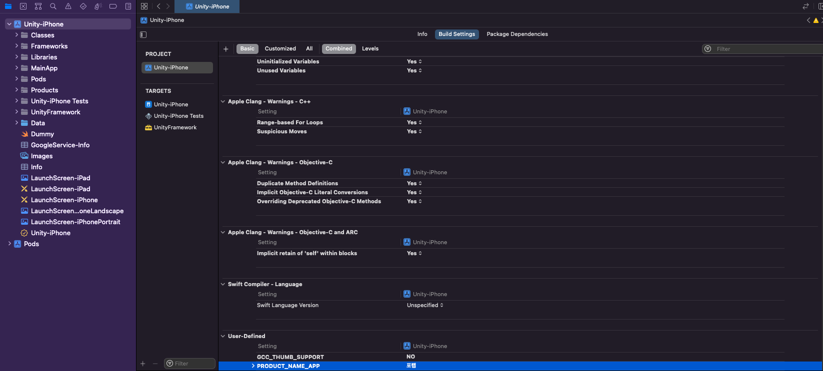Select Range-based For Loops setting
This screenshot has width=823, height=371.
point(290,122)
